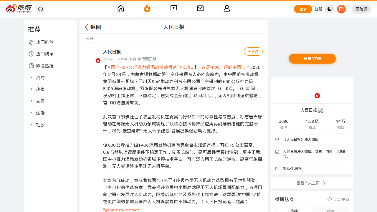Screen dimensions: 377x212
Task: Click 点击刷新 refresh hot search
Action: pyautogui.click(x=338, y=199)
